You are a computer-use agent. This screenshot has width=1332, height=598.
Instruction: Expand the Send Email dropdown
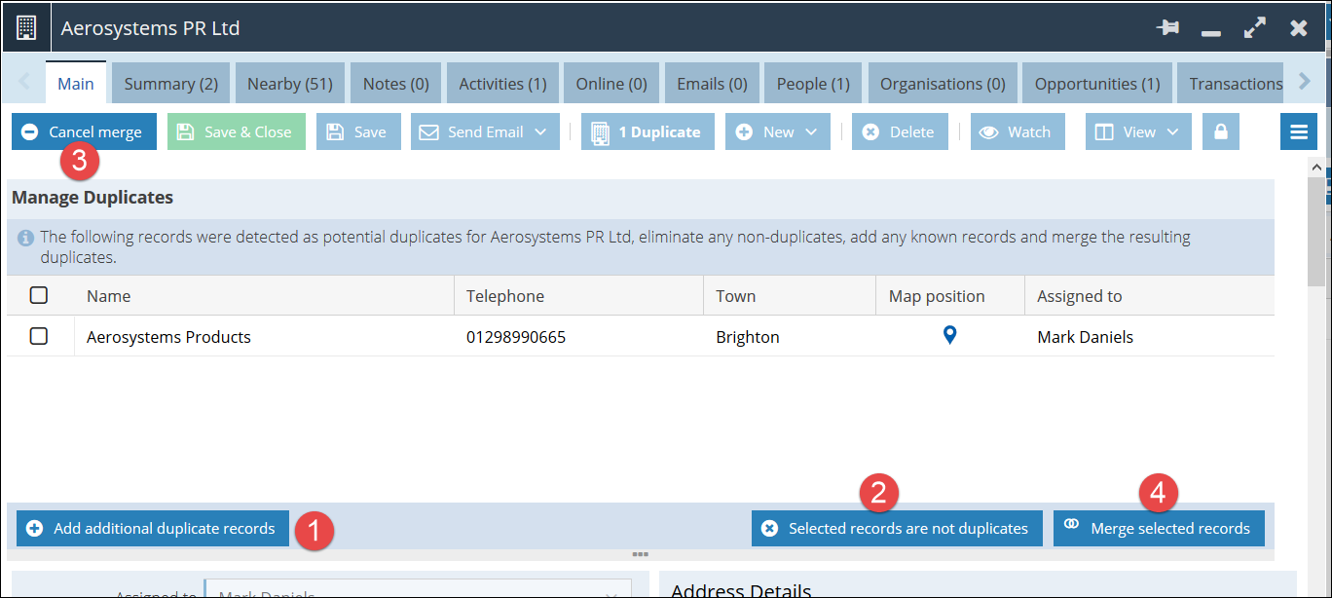[x=540, y=132]
